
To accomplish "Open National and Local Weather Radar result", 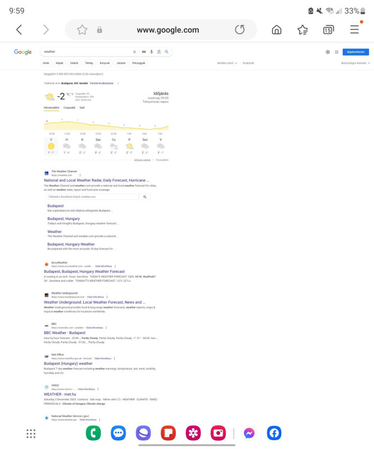I will [97, 180].
